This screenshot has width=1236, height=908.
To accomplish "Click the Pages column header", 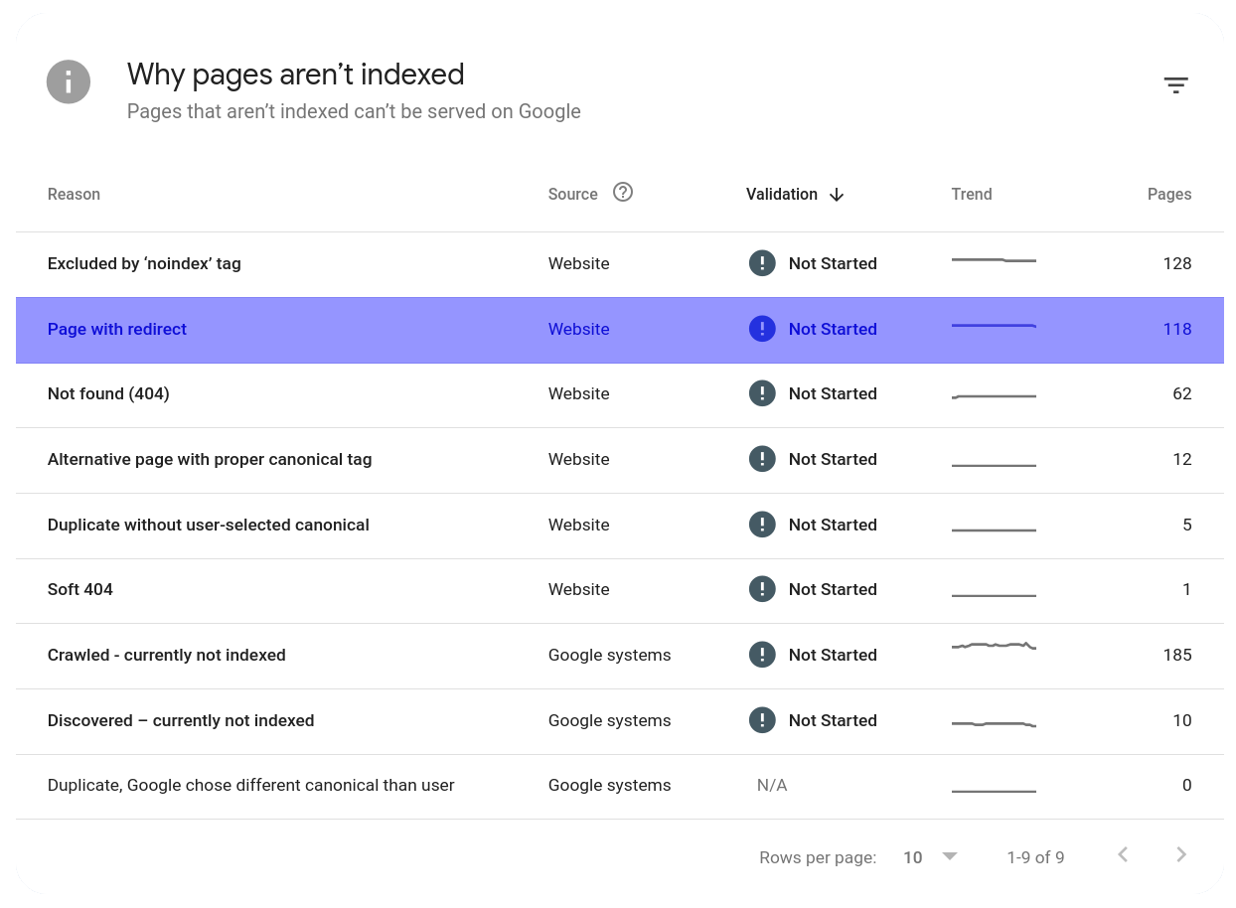I will tap(1168, 195).
